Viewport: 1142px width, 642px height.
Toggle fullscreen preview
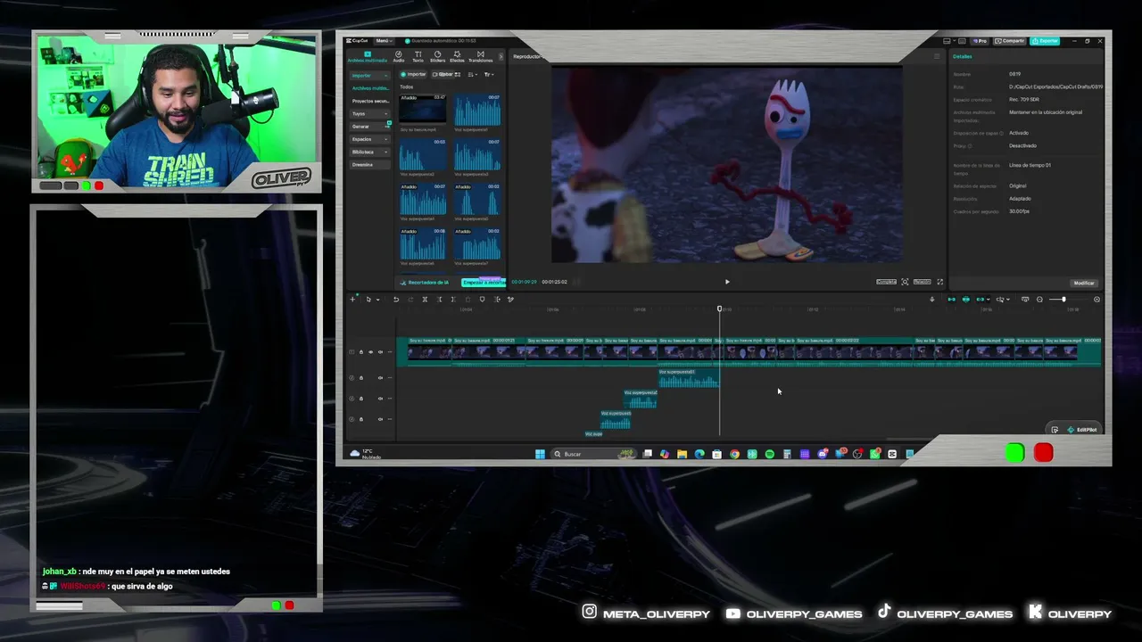(x=939, y=282)
